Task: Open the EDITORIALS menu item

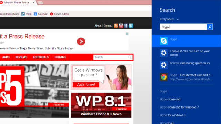Action: click(41, 57)
